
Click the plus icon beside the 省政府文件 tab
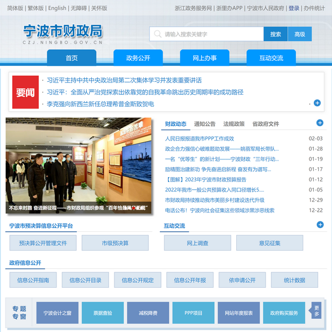(320, 123)
